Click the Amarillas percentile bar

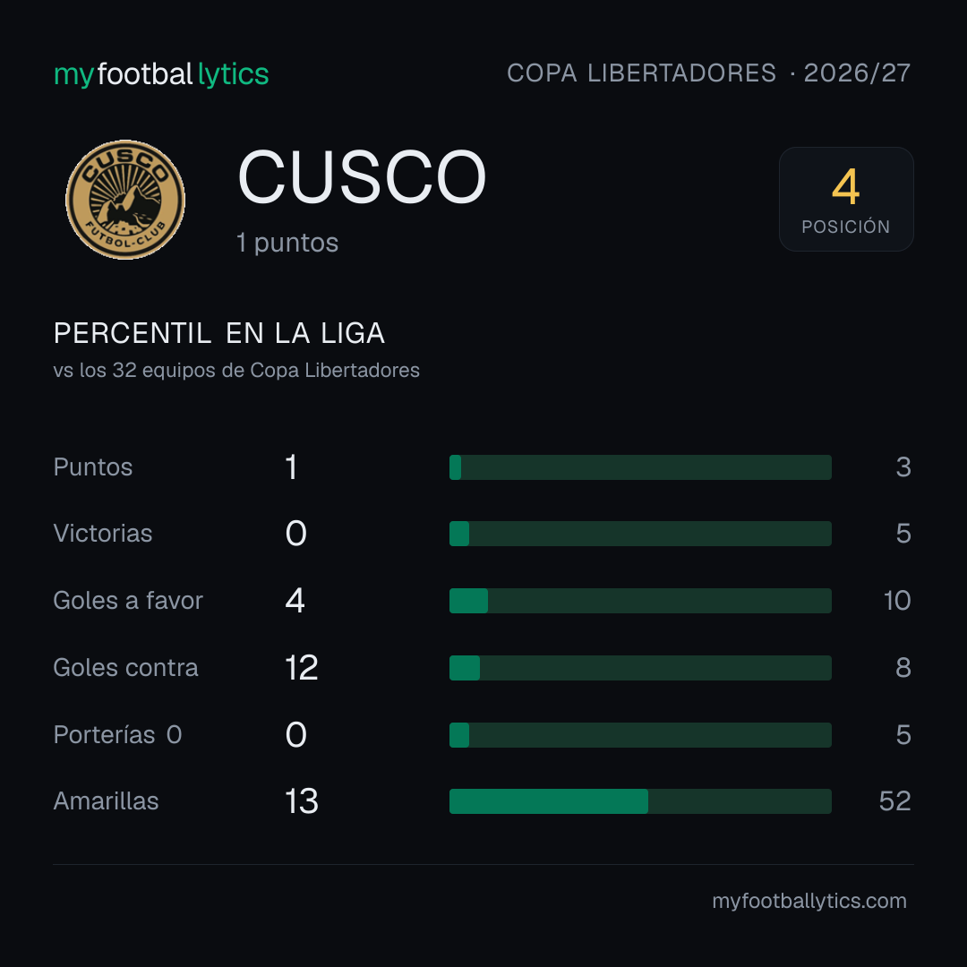[x=640, y=801]
